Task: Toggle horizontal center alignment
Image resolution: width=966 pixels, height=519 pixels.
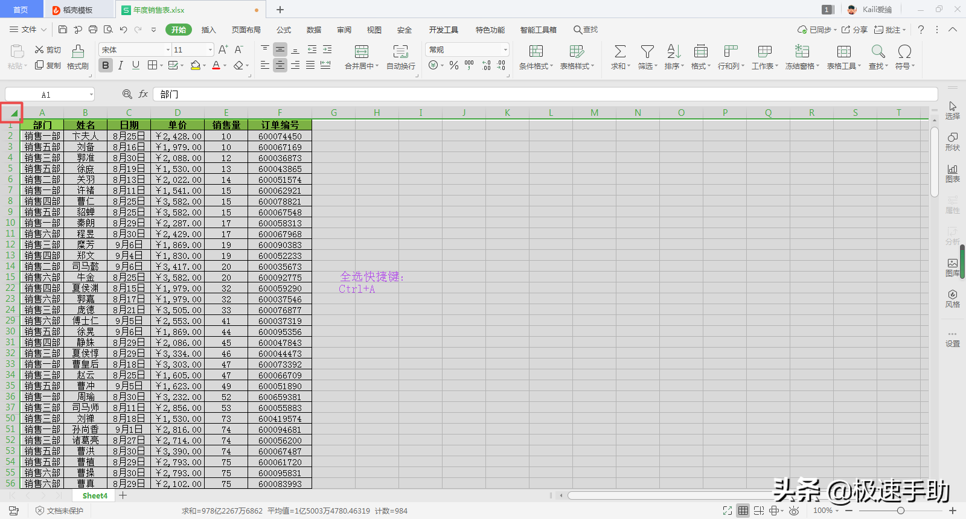Action: 280,65
